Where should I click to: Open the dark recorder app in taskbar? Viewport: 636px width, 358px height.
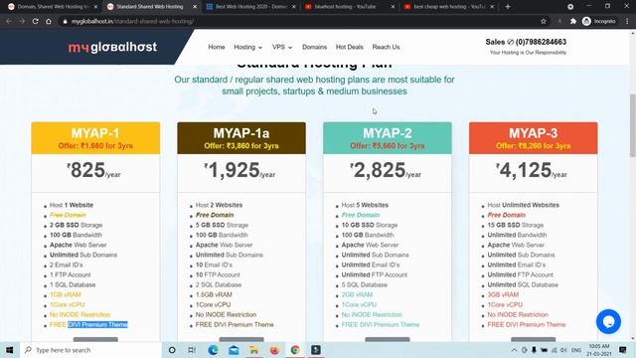(x=316, y=350)
